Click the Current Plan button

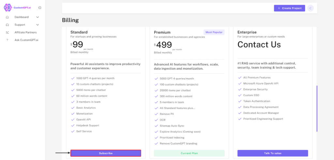(189, 153)
